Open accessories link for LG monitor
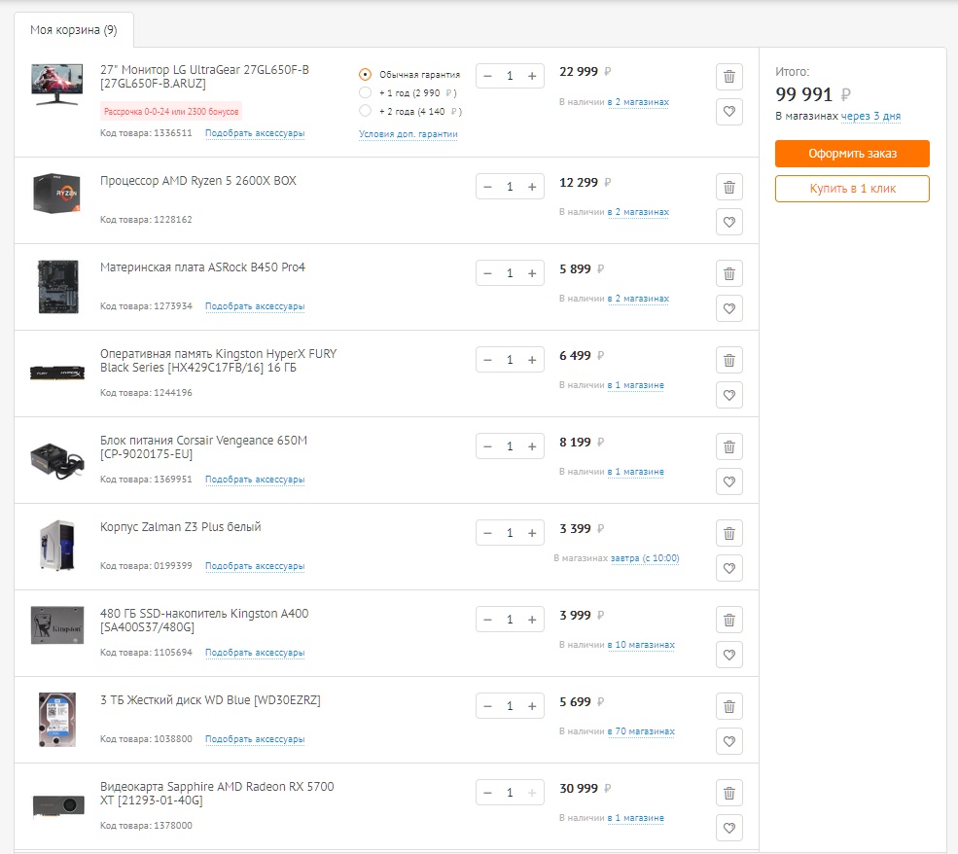This screenshot has height=854, width=958. point(255,133)
